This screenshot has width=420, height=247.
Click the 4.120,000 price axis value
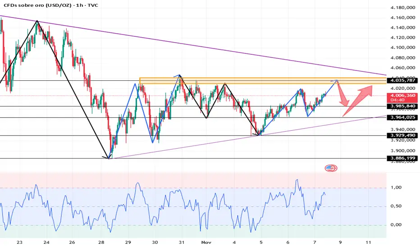pos(403,38)
